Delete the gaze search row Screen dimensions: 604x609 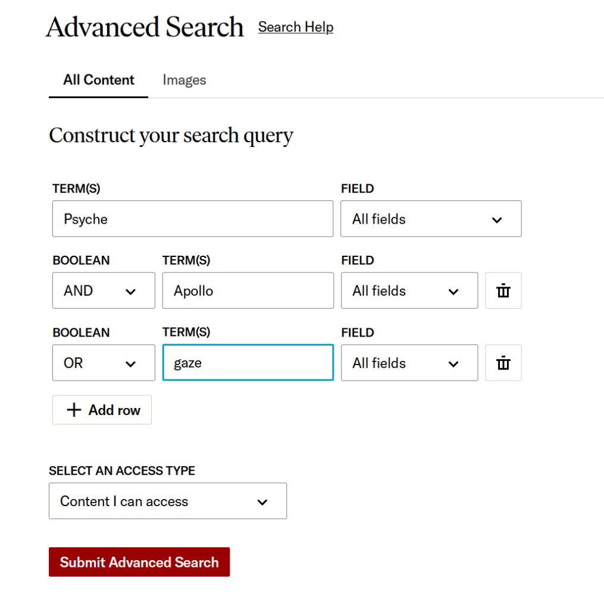(503, 363)
